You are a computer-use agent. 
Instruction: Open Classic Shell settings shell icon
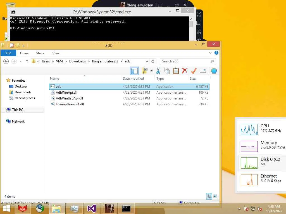click(214, 71)
